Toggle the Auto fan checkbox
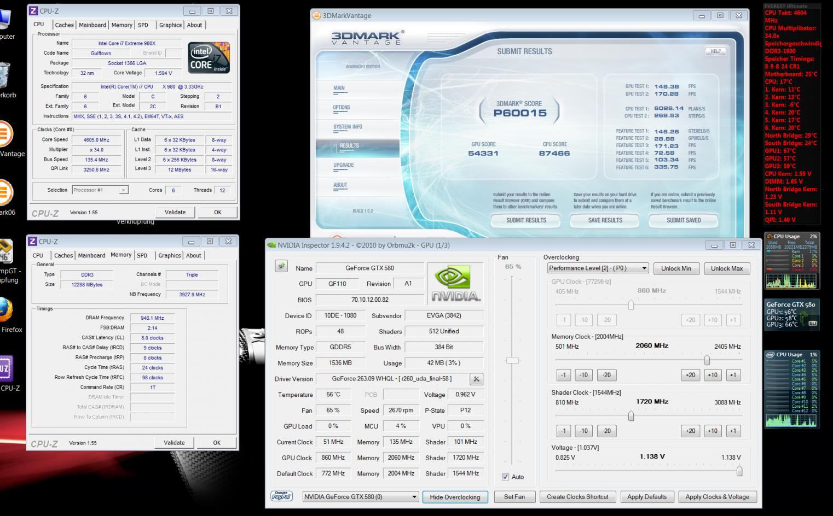The image size is (833, 516). pos(505,477)
